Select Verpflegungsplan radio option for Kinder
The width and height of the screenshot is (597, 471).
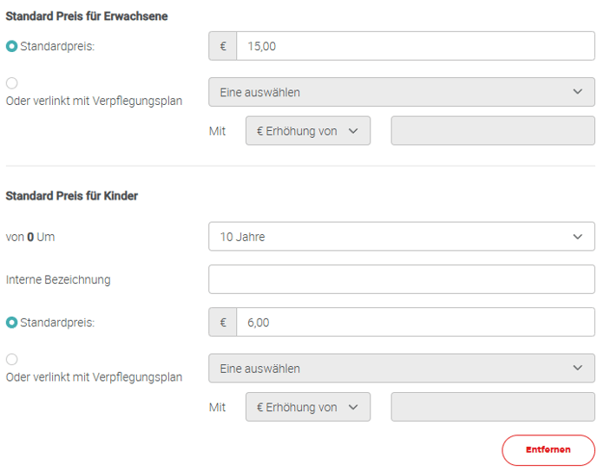[12, 359]
